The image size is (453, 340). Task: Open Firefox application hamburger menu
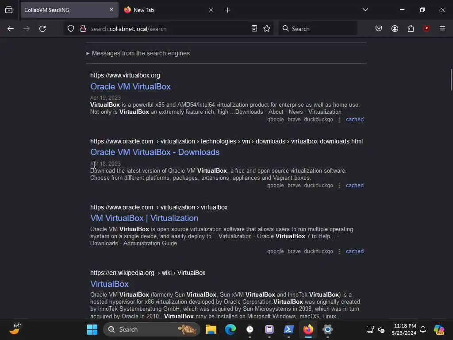point(442,28)
